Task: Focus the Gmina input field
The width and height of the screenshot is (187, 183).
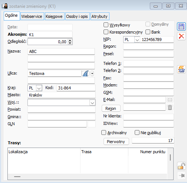Action: [x=62, y=117]
